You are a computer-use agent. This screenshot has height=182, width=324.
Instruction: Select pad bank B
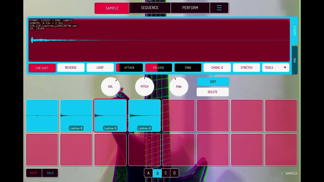point(157,173)
